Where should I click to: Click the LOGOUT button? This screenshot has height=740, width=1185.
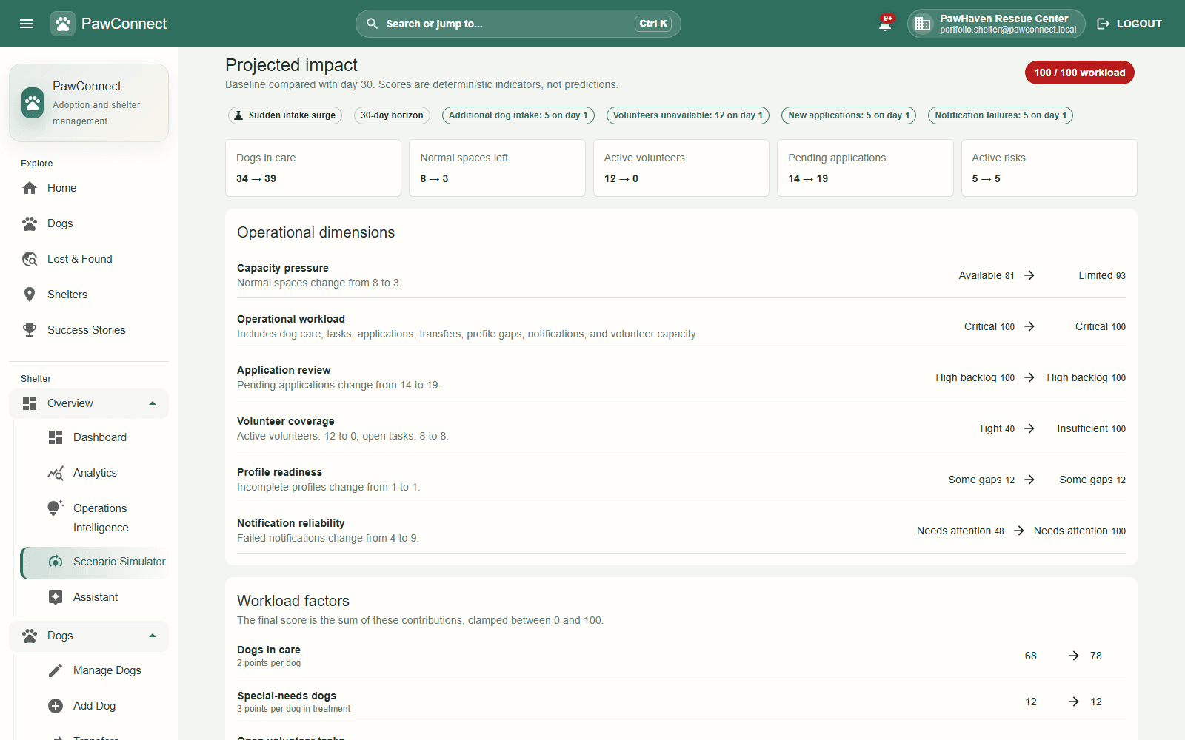pyautogui.click(x=1129, y=24)
